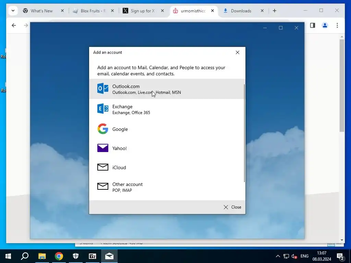This screenshot has width=351, height=263.
Task: Open Windows Security from the taskbar
Action: pyautogui.click(x=76, y=256)
